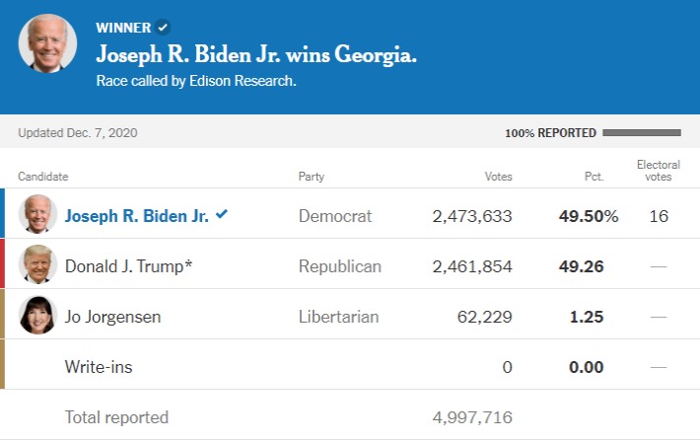Click the Total reported vote count

472,417
